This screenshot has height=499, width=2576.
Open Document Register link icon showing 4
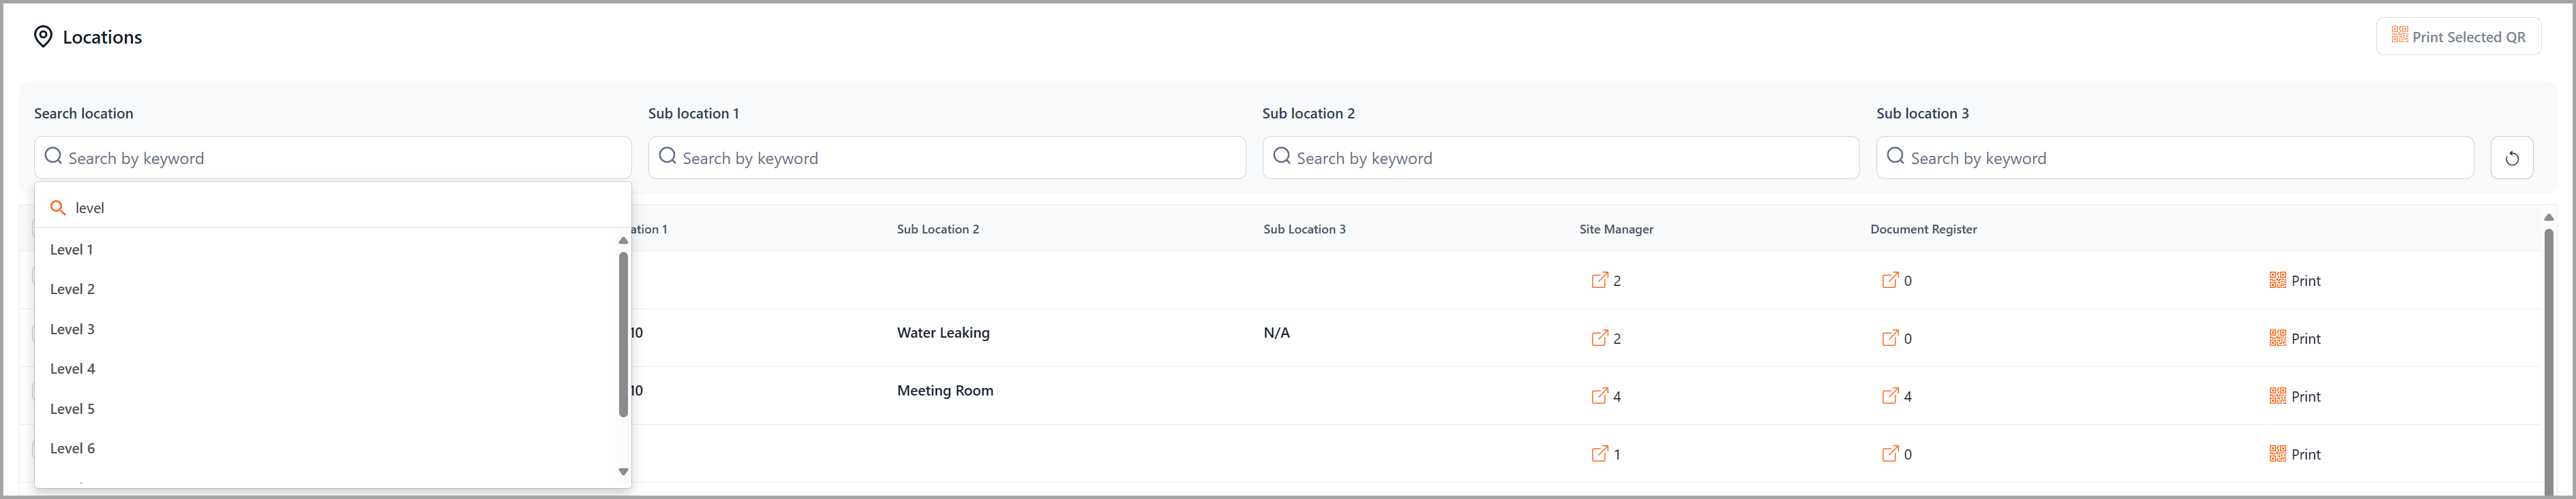tap(1890, 396)
